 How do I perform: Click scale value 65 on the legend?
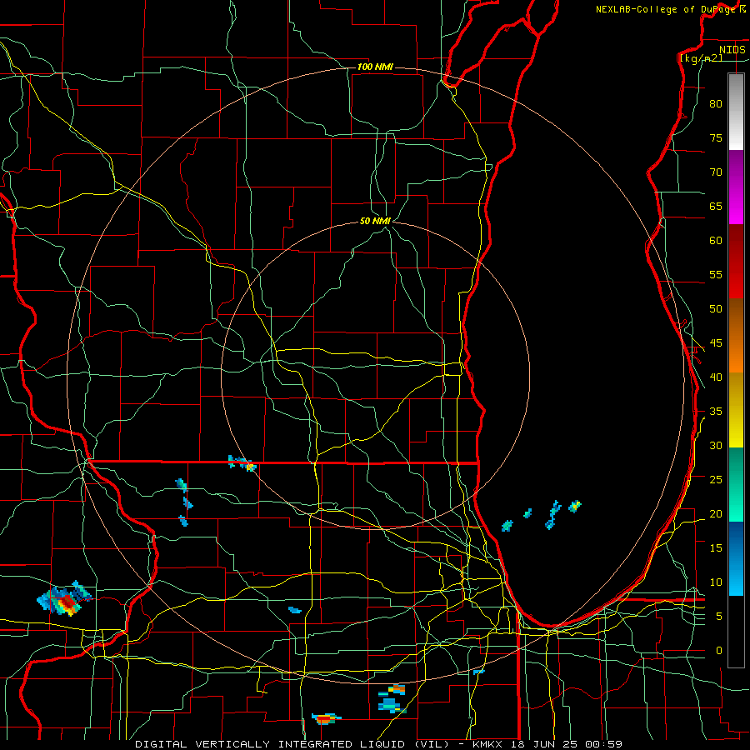716,206
